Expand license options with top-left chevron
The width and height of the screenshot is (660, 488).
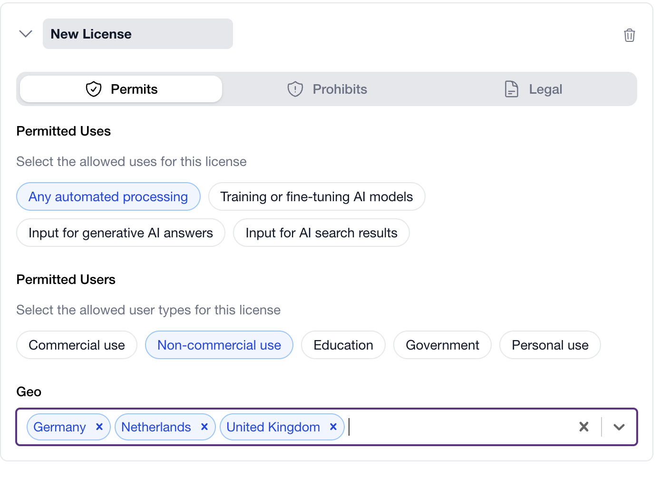[26, 34]
